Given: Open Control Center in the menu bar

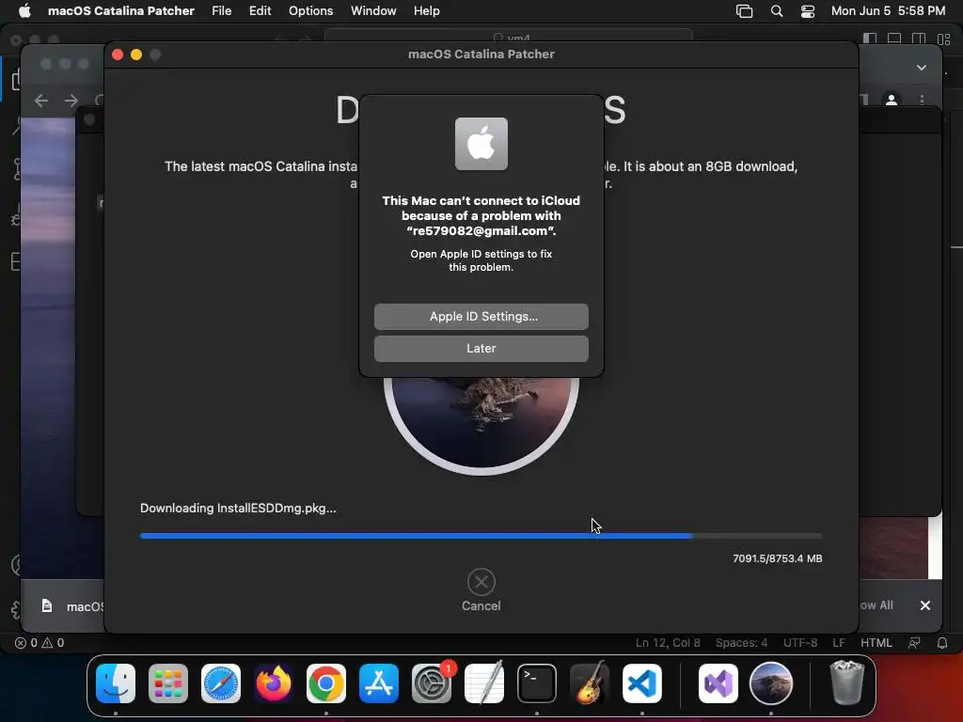Looking at the screenshot, I should coord(808,11).
